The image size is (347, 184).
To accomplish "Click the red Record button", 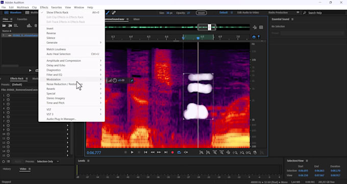I will pos(172,152).
